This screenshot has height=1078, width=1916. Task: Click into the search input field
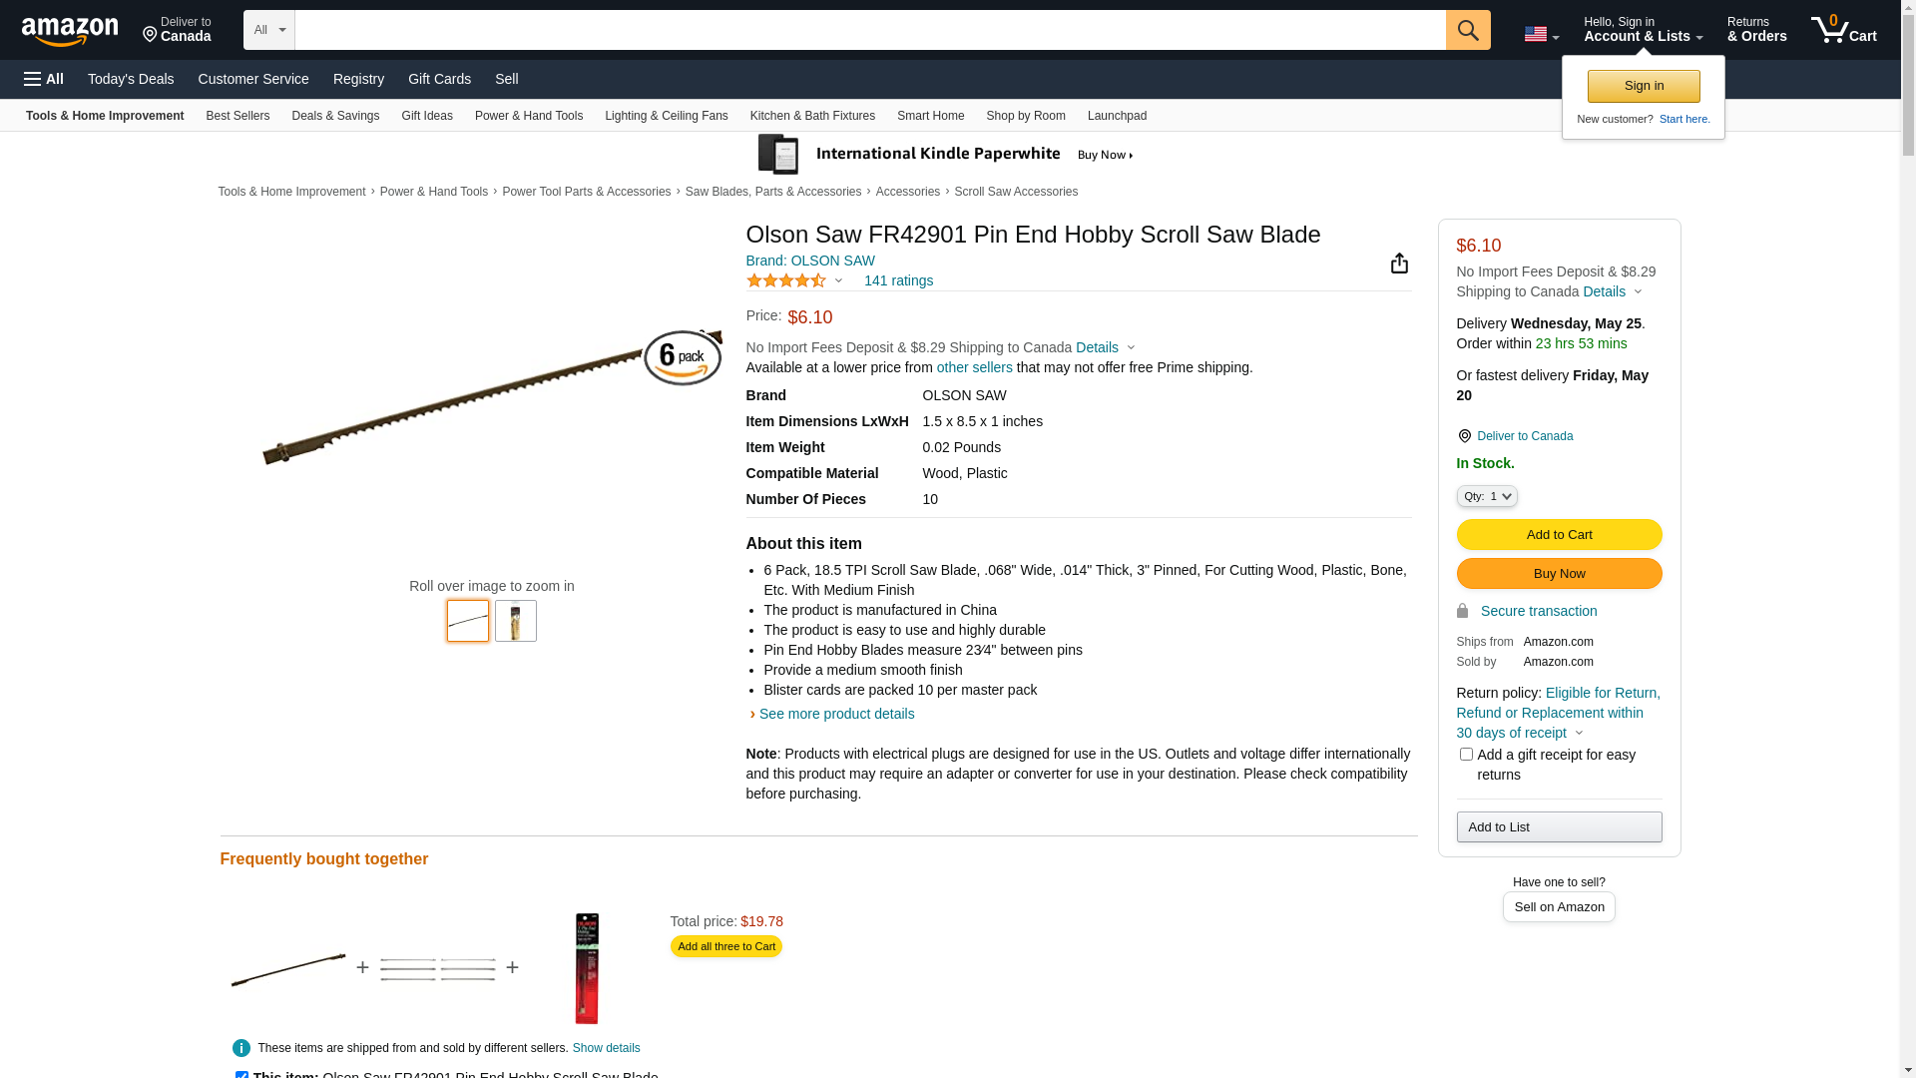pyautogui.click(x=868, y=30)
